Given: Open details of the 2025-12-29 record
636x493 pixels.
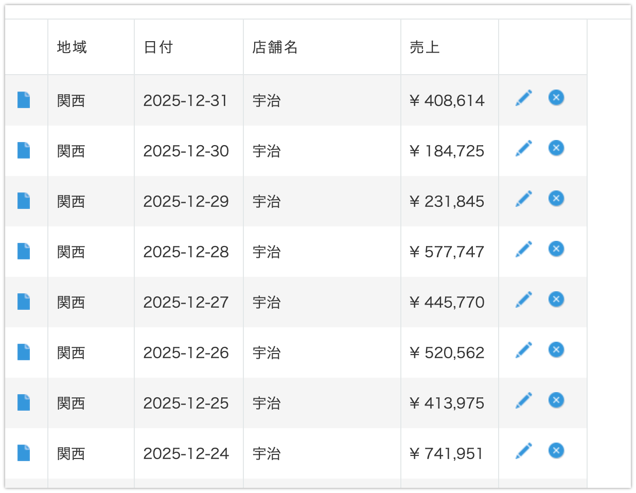Looking at the screenshot, I should 24,201.
